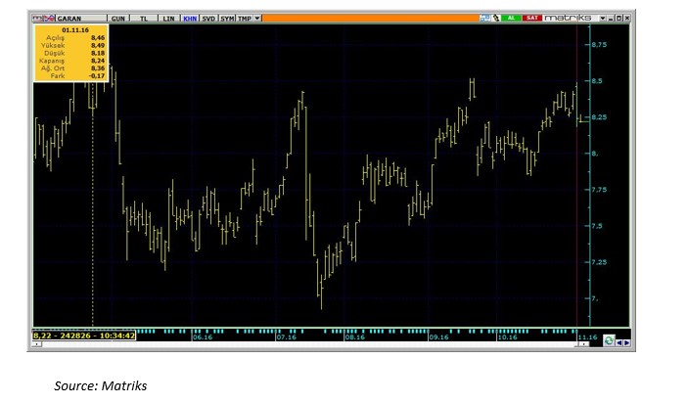Toggle the TL currency button

click(x=144, y=19)
